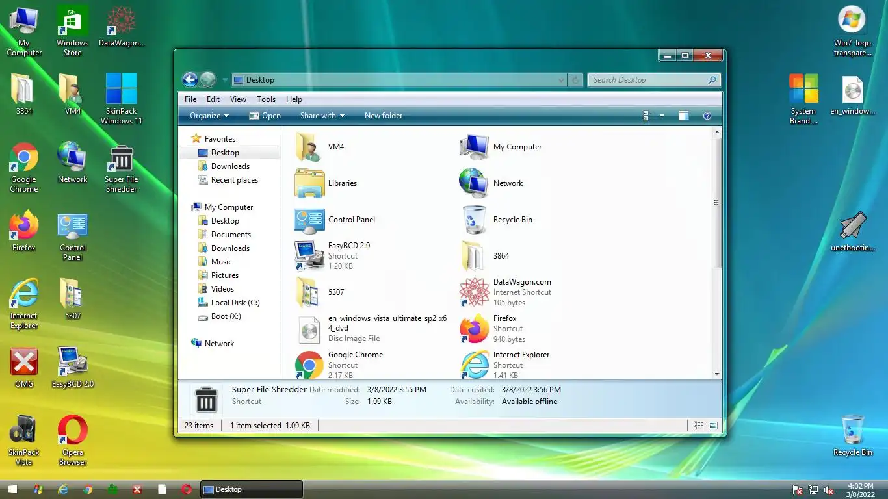
Task: Select Pictures in the navigation tree
Action: tap(218, 275)
